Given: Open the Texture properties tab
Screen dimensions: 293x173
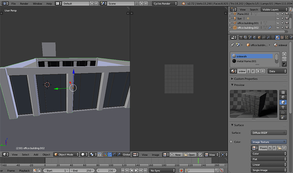Looking at the screenshot, I should (282, 37).
